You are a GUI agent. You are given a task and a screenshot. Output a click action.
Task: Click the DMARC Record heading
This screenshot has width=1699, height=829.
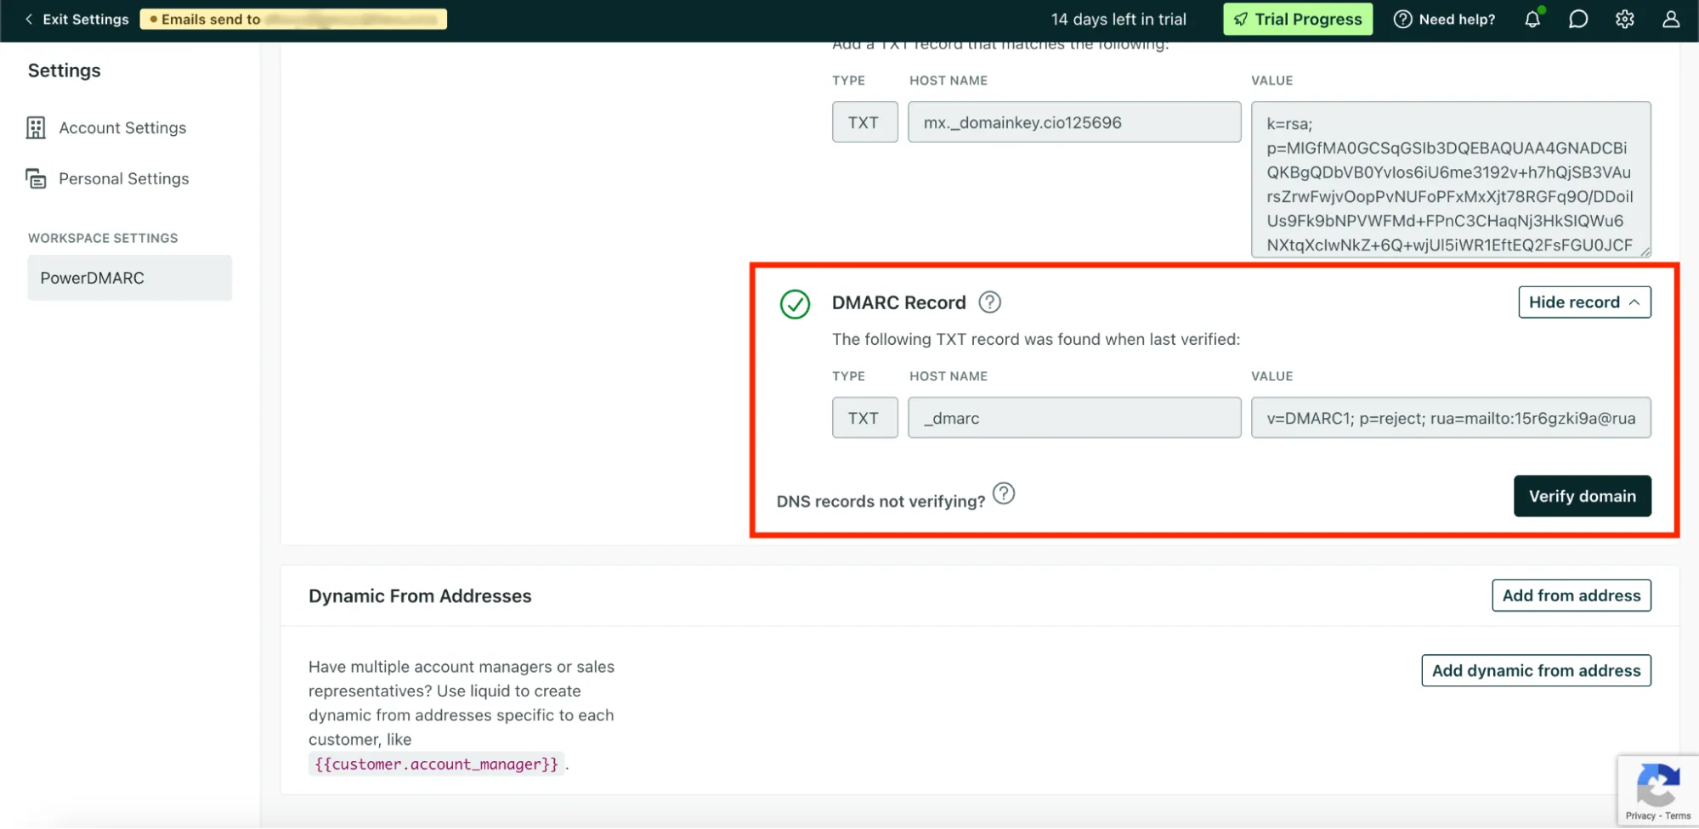click(898, 302)
